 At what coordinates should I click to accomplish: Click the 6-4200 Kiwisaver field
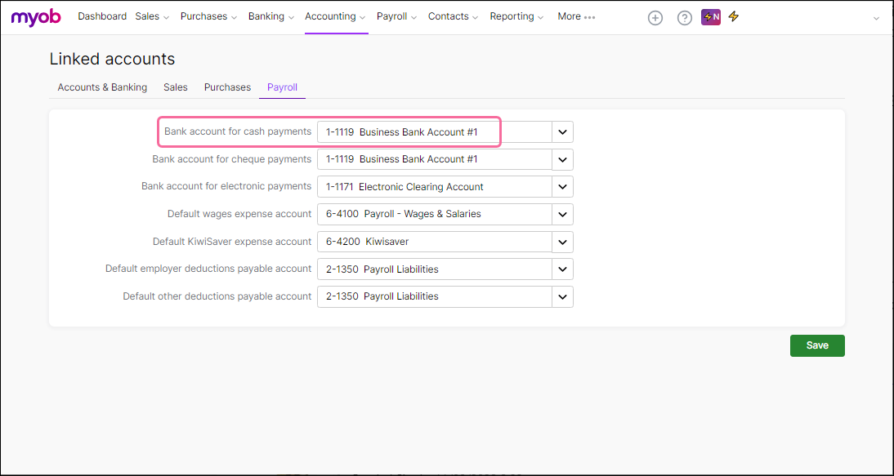pos(435,242)
